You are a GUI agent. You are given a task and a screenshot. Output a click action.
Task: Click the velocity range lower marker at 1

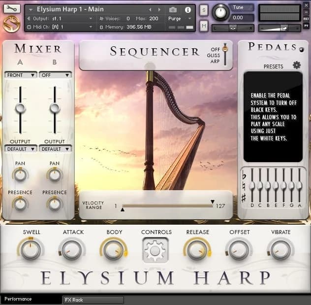(x=123, y=209)
